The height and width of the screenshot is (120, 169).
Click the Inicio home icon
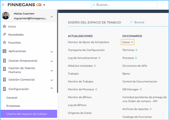(x=5, y=26)
